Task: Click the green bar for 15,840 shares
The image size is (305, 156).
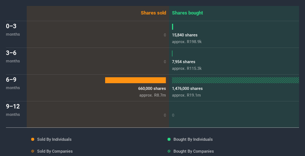Action: [172, 27]
